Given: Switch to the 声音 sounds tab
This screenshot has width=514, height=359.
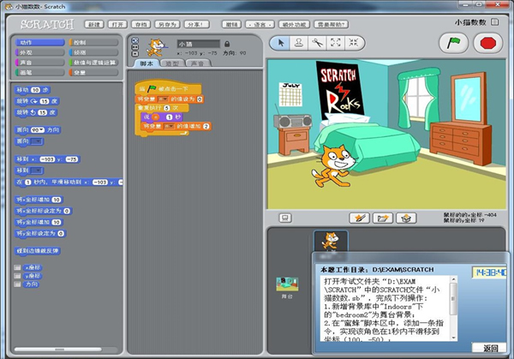Looking at the screenshot, I should 196,63.
